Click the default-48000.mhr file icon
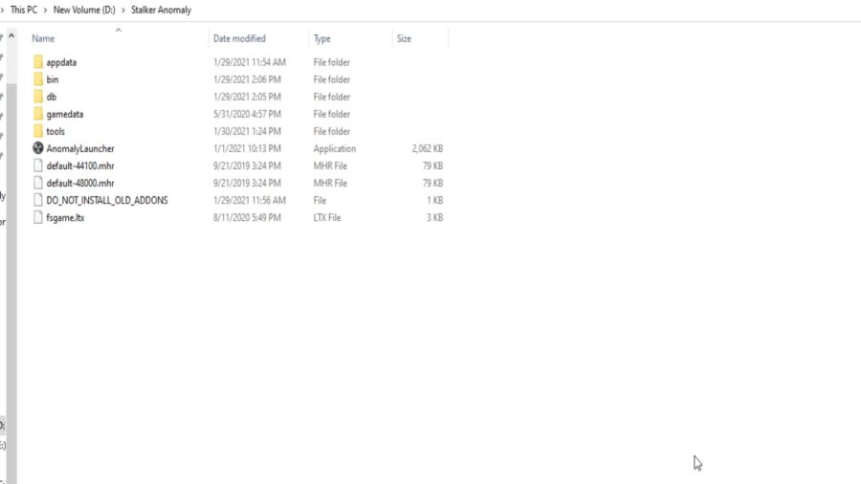 coord(38,183)
